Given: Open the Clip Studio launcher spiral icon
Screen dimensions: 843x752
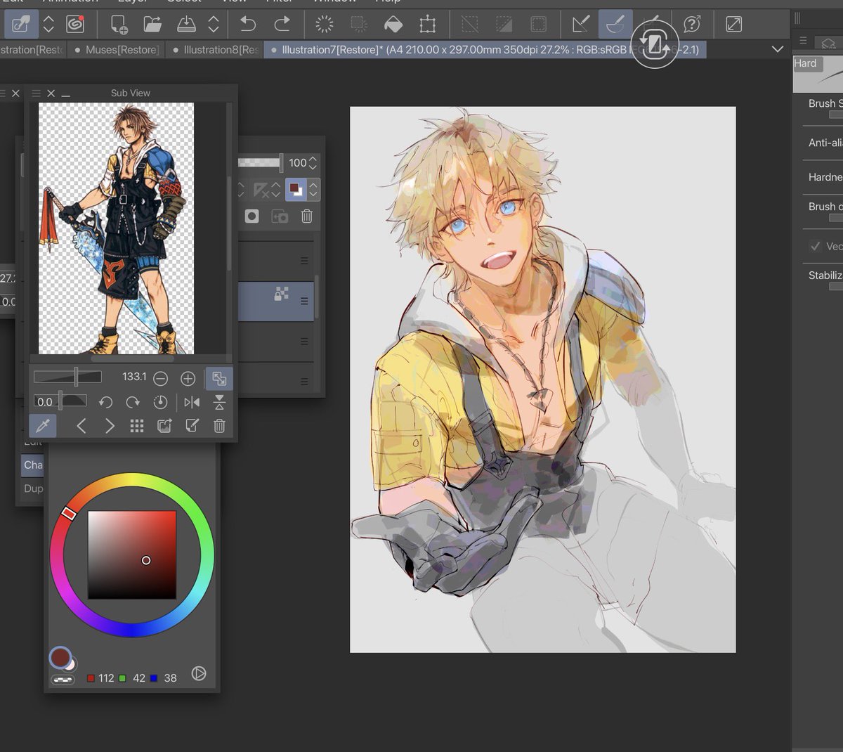Looking at the screenshot, I should pos(75,25).
